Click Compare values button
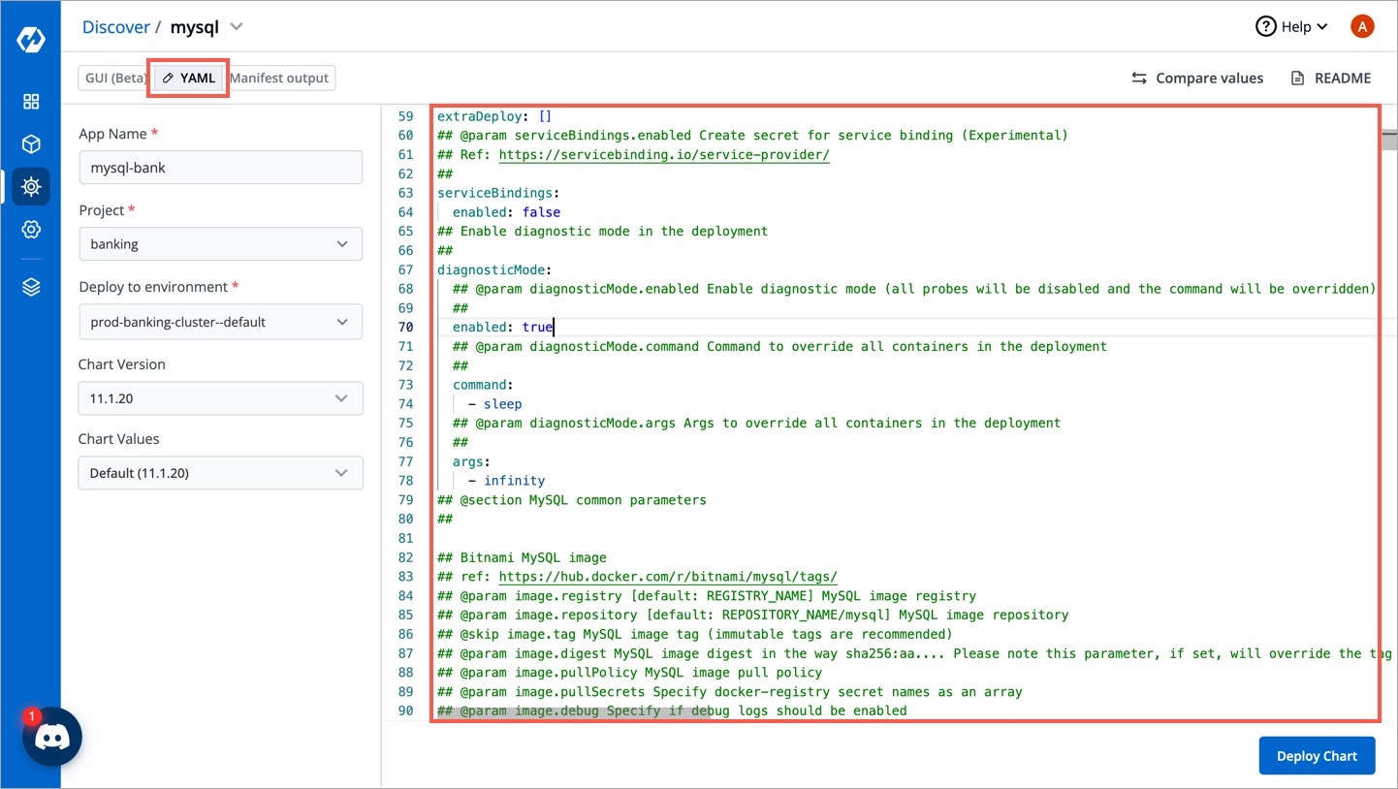The width and height of the screenshot is (1398, 789). point(1197,78)
